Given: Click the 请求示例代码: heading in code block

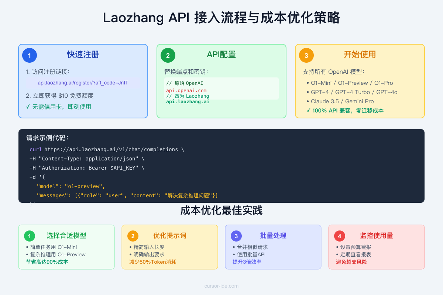Looking at the screenshot, I should [x=47, y=138].
